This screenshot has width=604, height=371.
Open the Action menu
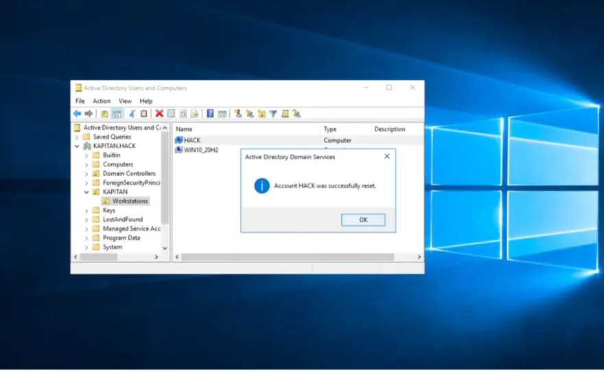(102, 101)
